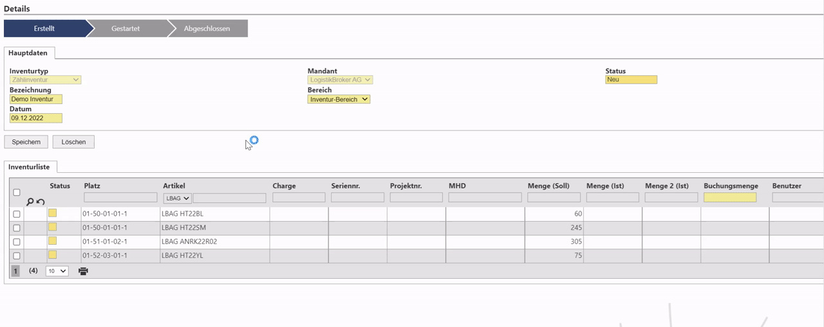Click the Abgeschlossen workflow step

tap(207, 28)
